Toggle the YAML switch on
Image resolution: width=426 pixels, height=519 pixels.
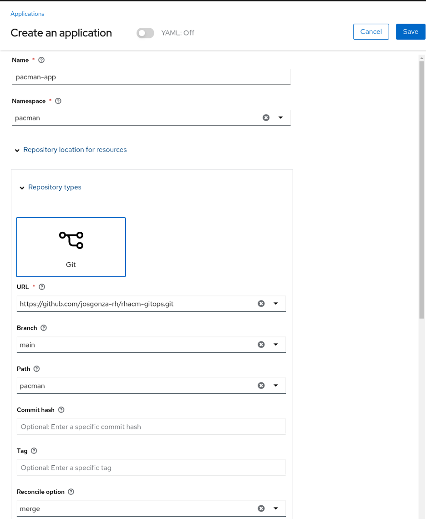tap(145, 33)
